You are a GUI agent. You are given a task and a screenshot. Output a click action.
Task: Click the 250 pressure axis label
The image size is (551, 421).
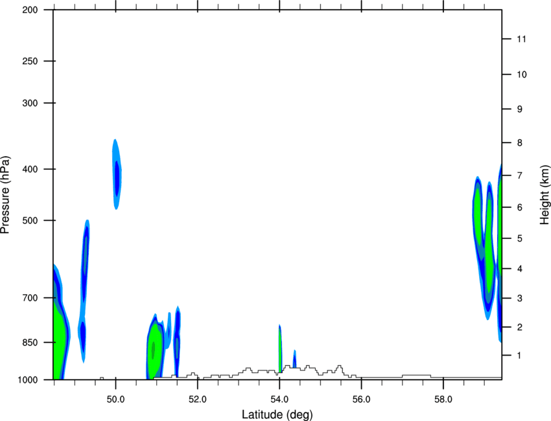pos(30,61)
